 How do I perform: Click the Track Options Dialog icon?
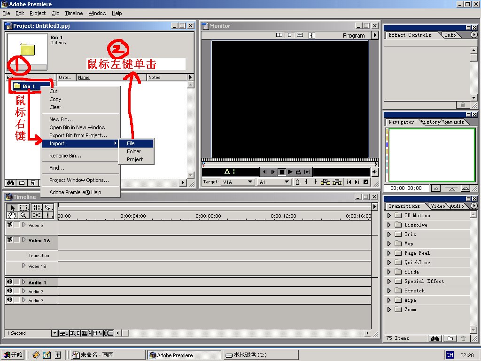point(63,333)
